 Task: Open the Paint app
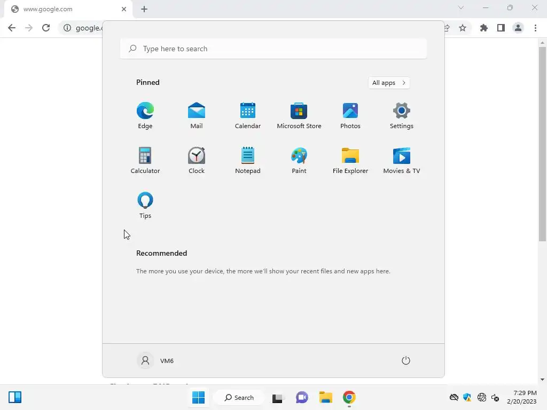pyautogui.click(x=299, y=160)
